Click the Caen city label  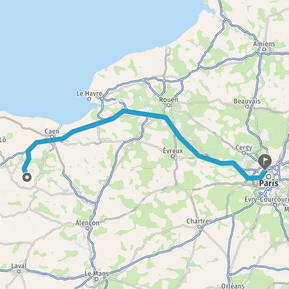point(52,131)
